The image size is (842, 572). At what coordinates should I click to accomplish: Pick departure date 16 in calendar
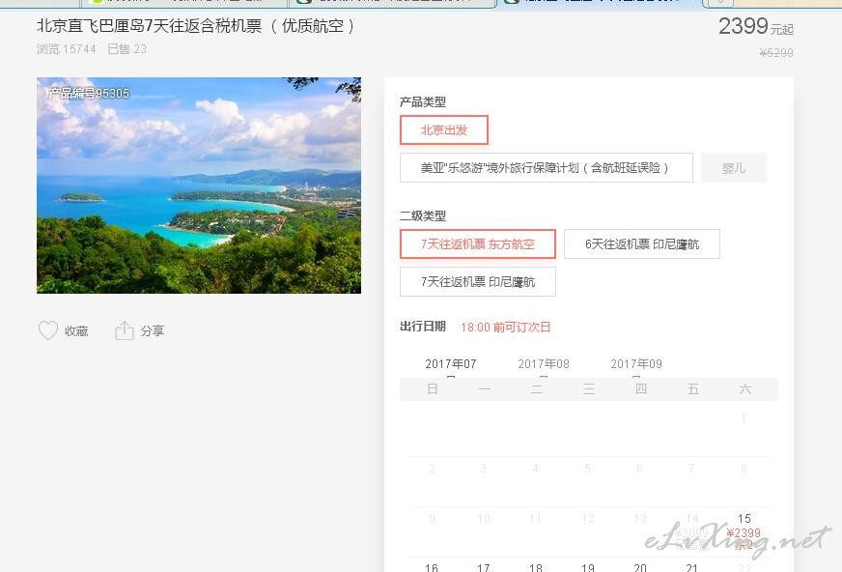click(x=432, y=566)
